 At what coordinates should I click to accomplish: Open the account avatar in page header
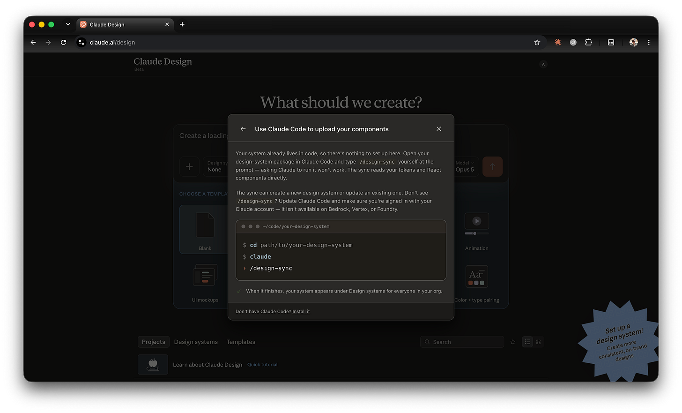543,64
